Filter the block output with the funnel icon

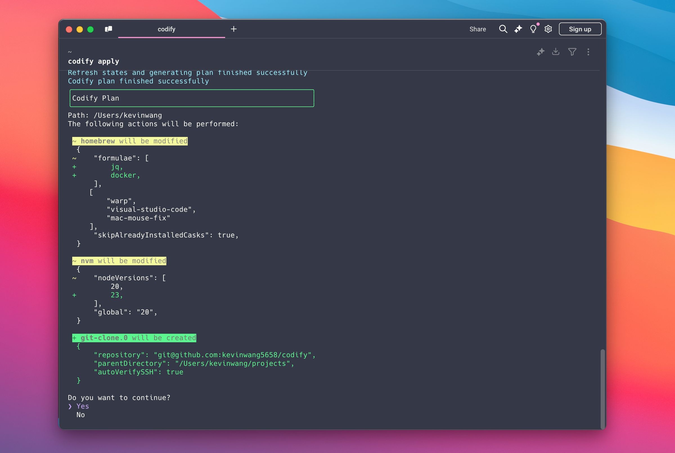pyautogui.click(x=572, y=52)
